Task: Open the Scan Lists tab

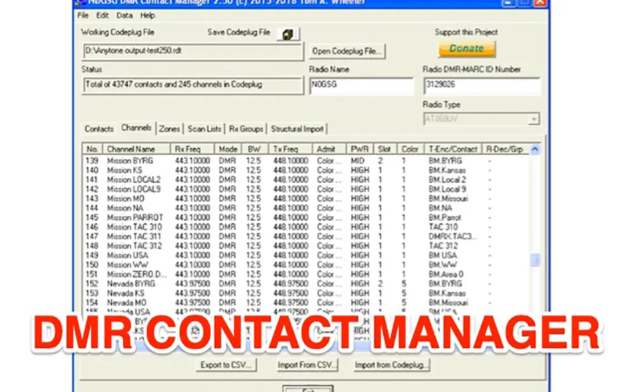Action: pos(204,129)
